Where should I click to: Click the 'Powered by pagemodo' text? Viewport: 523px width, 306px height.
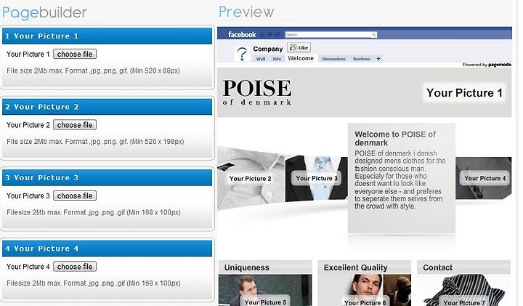(x=487, y=65)
